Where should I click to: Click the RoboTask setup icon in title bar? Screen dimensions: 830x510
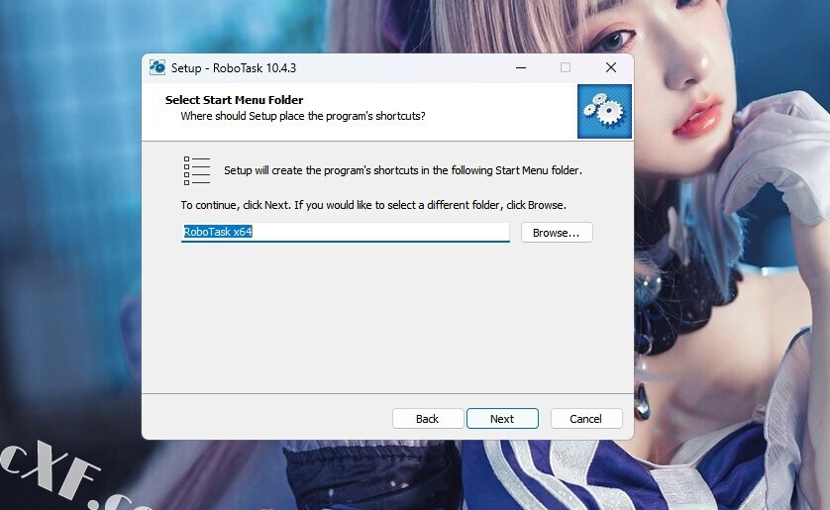point(157,67)
